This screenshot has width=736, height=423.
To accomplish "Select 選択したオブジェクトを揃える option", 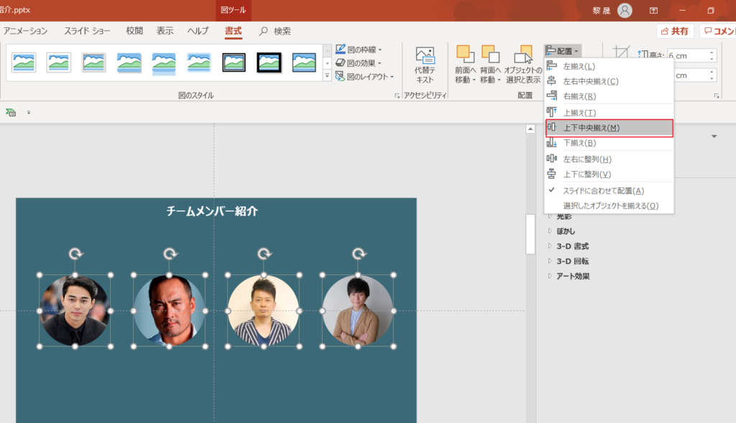I will point(610,205).
